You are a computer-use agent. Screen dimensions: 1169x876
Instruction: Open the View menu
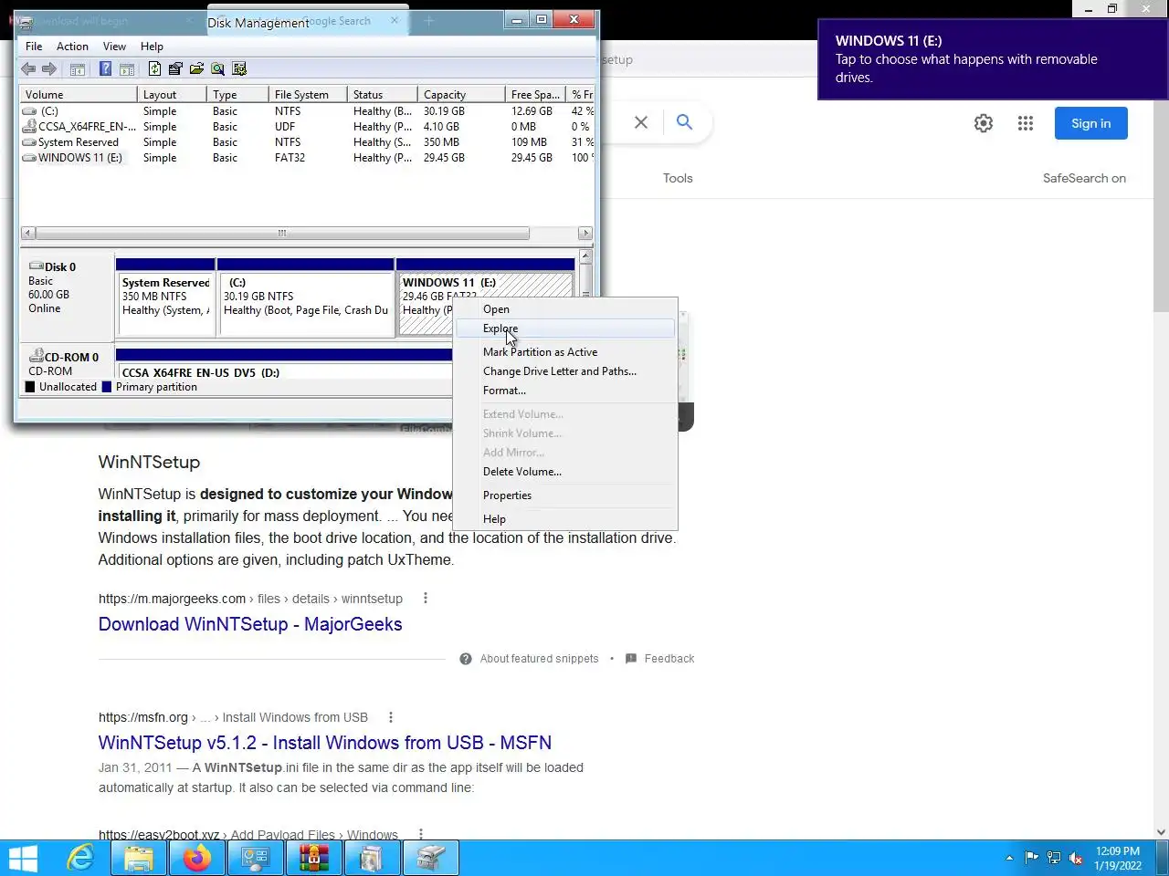tap(114, 47)
